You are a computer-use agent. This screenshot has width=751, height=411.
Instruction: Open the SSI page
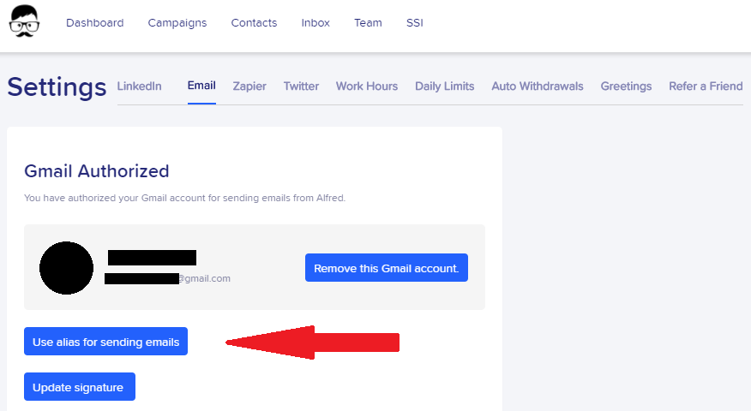click(x=415, y=23)
